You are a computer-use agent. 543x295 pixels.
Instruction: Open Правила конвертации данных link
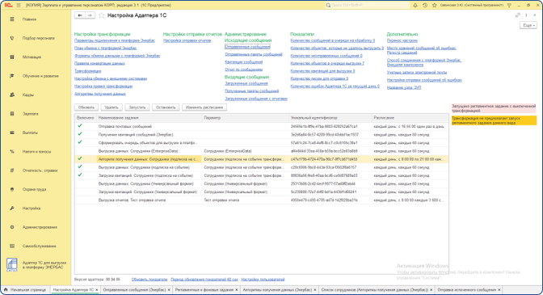[99, 63]
